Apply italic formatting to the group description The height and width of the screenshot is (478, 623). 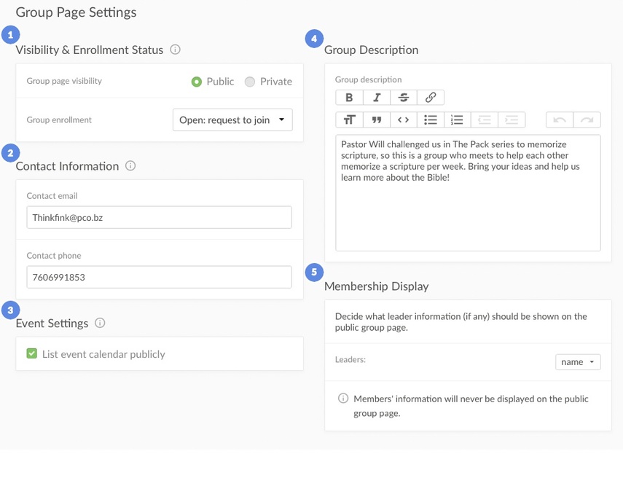point(376,97)
